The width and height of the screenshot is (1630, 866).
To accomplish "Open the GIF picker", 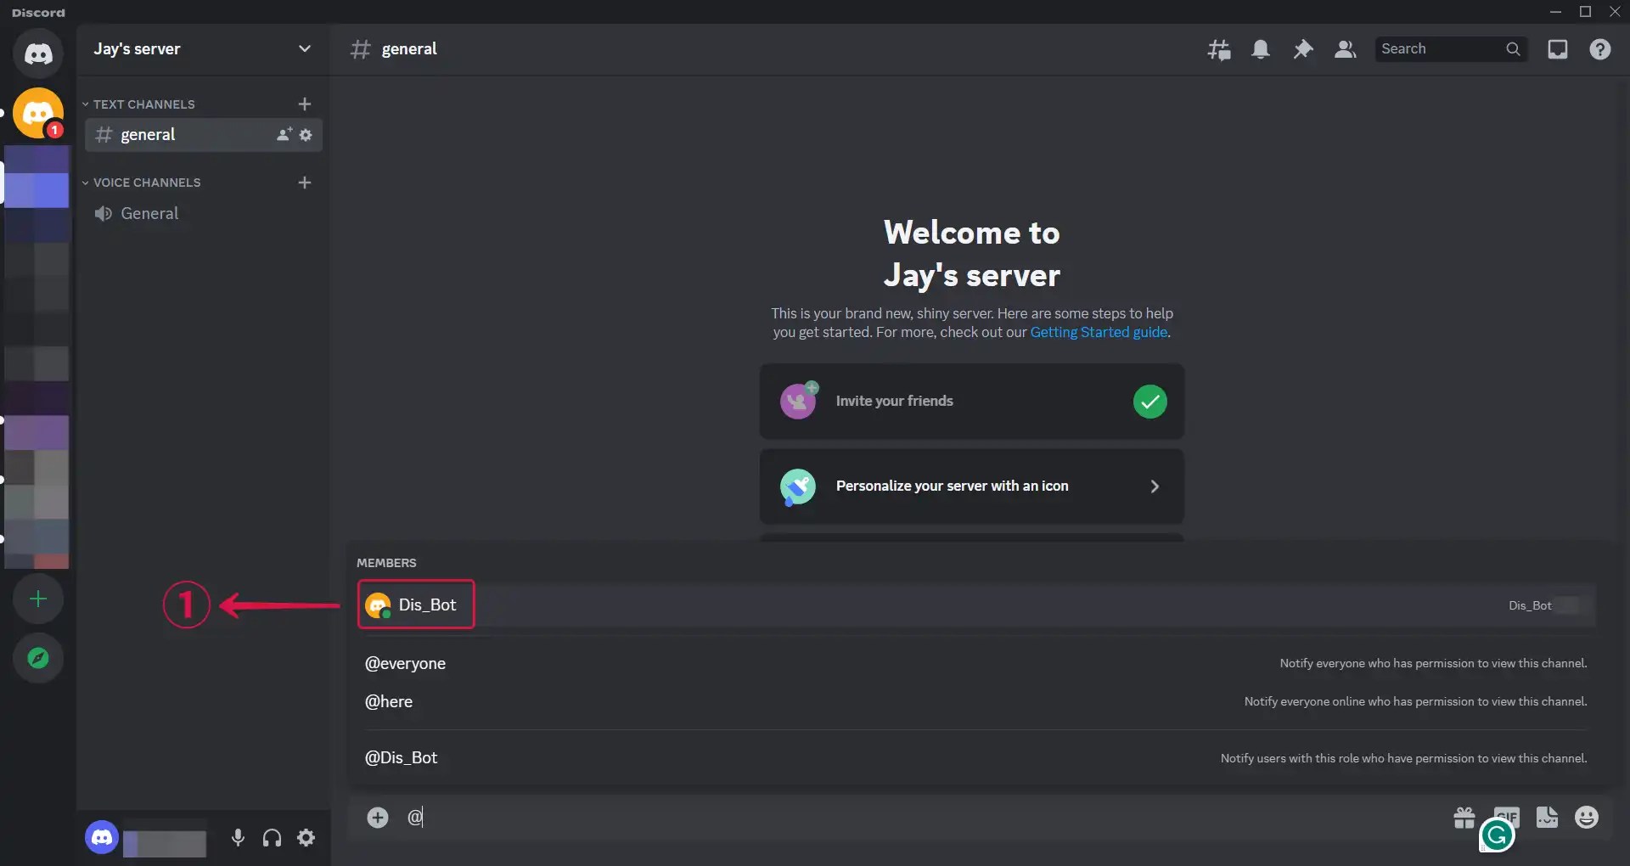I will [x=1507, y=816].
